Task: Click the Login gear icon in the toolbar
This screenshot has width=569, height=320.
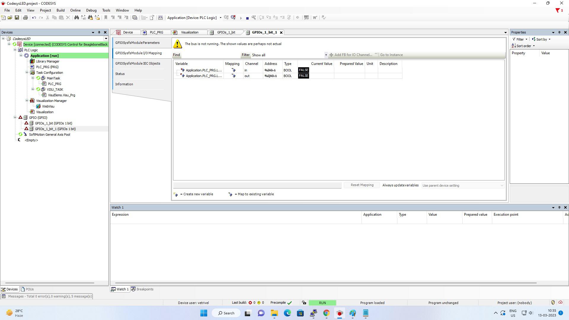Action: click(226, 18)
